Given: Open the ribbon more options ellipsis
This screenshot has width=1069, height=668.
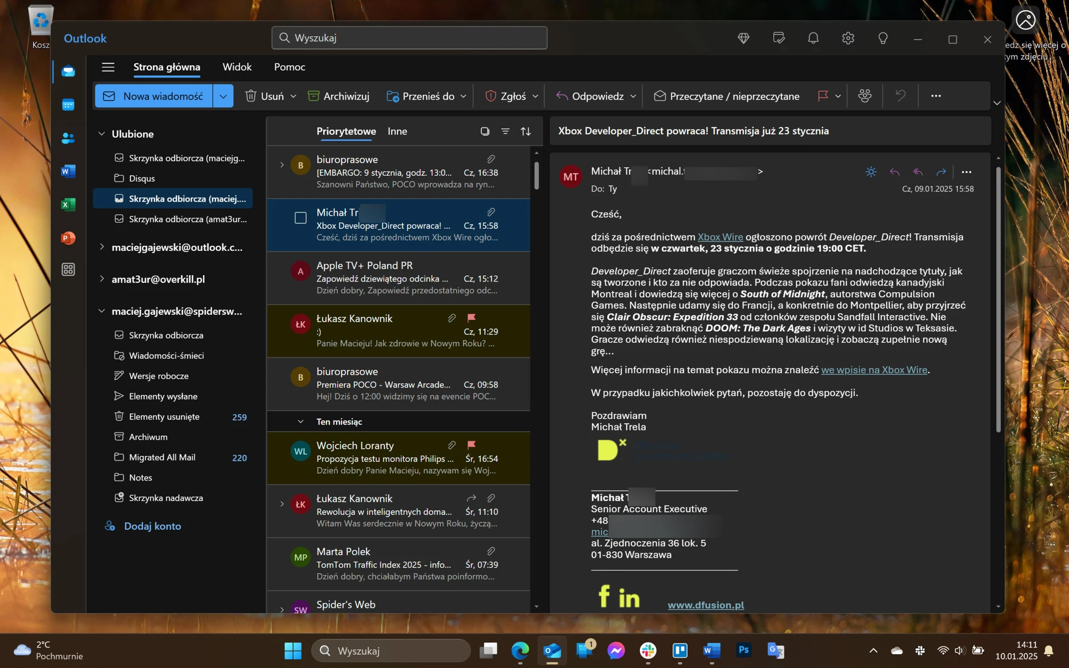Looking at the screenshot, I should pyautogui.click(x=936, y=96).
